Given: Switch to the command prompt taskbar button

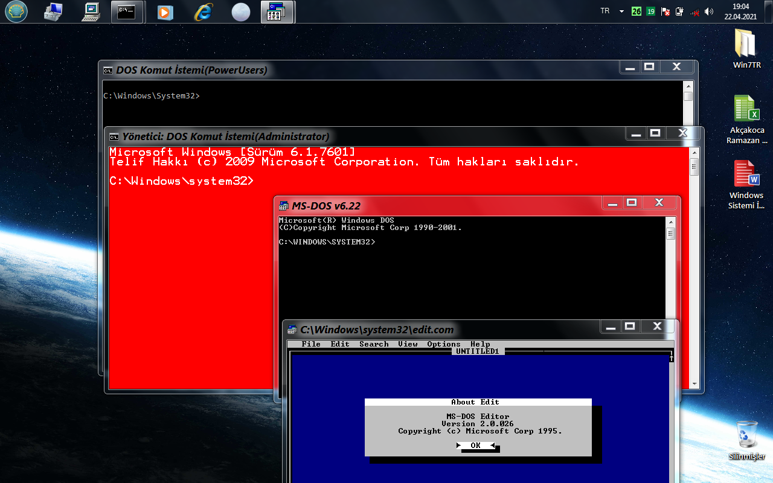Looking at the screenshot, I should pos(127,11).
